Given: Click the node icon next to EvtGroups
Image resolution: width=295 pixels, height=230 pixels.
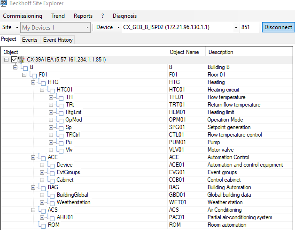Looking at the screenshot, I should pos(51,173).
